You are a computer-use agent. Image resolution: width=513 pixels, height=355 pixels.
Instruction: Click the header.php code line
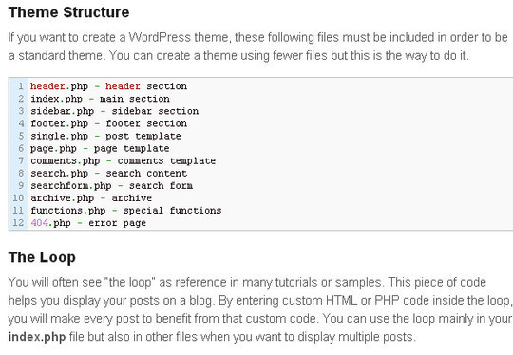click(x=108, y=86)
